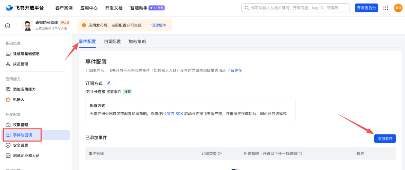
Task: Edit subscription method with pencil icon
Action: [x=109, y=83]
